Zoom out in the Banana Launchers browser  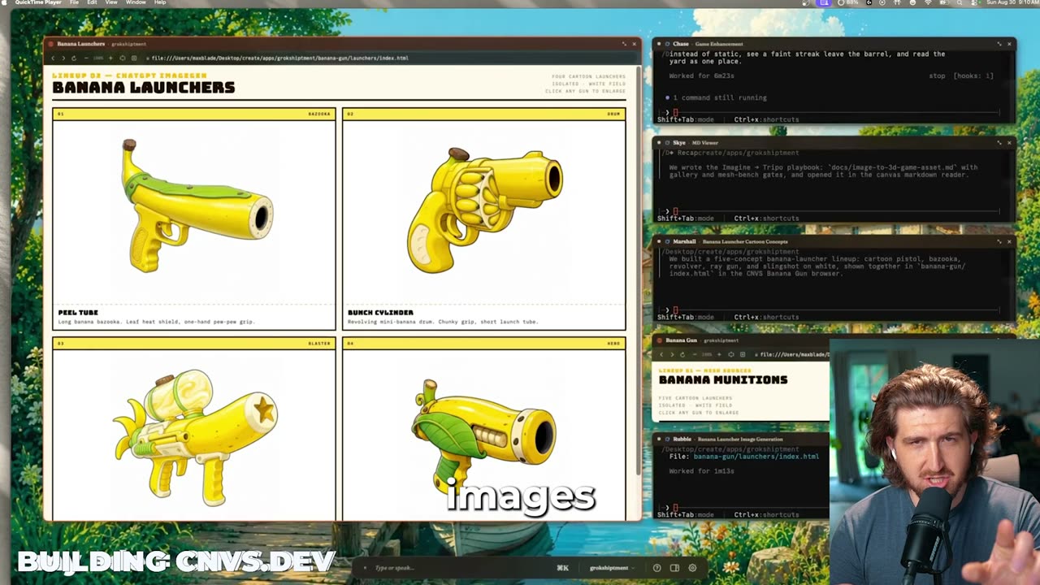(x=86, y=58)
